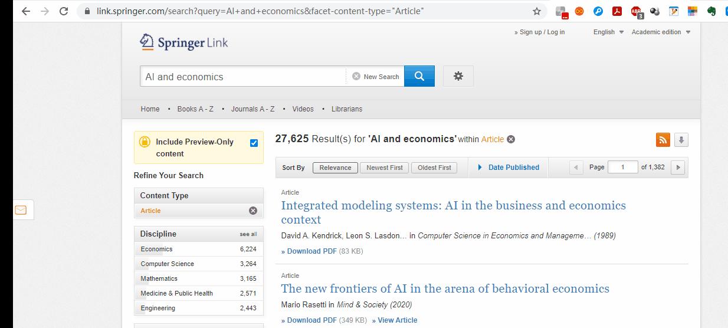
Task: Open the Academic edition dropdown
Action: (661, 32)
